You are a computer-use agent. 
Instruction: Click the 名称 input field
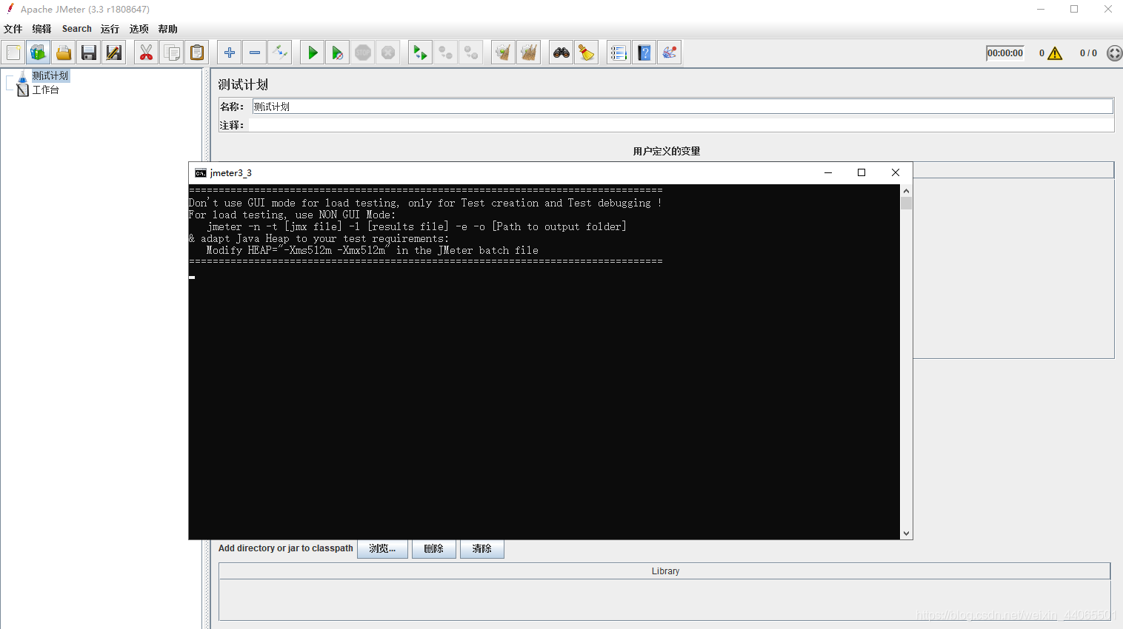(682, 107)
